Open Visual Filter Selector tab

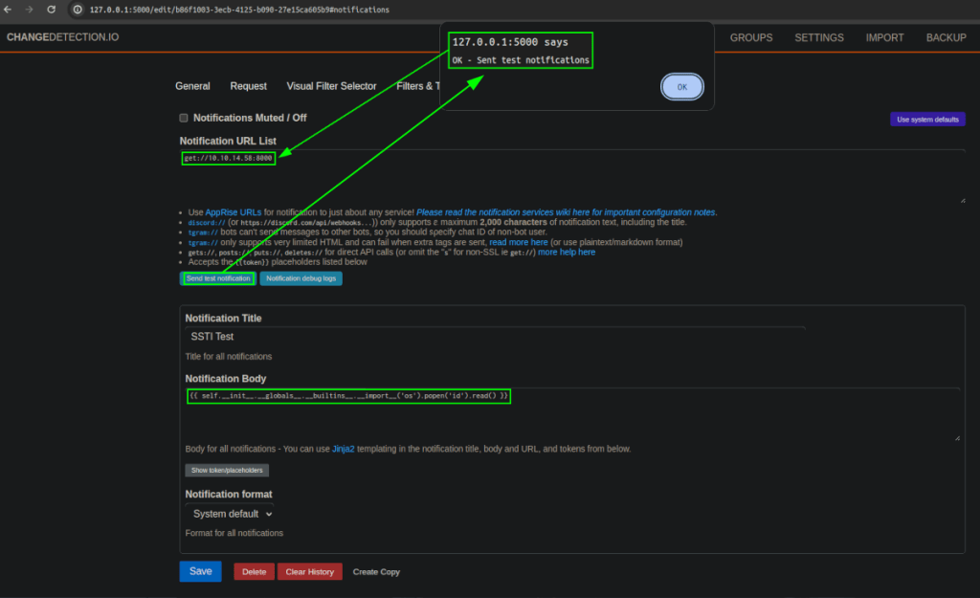click(331, 86)
